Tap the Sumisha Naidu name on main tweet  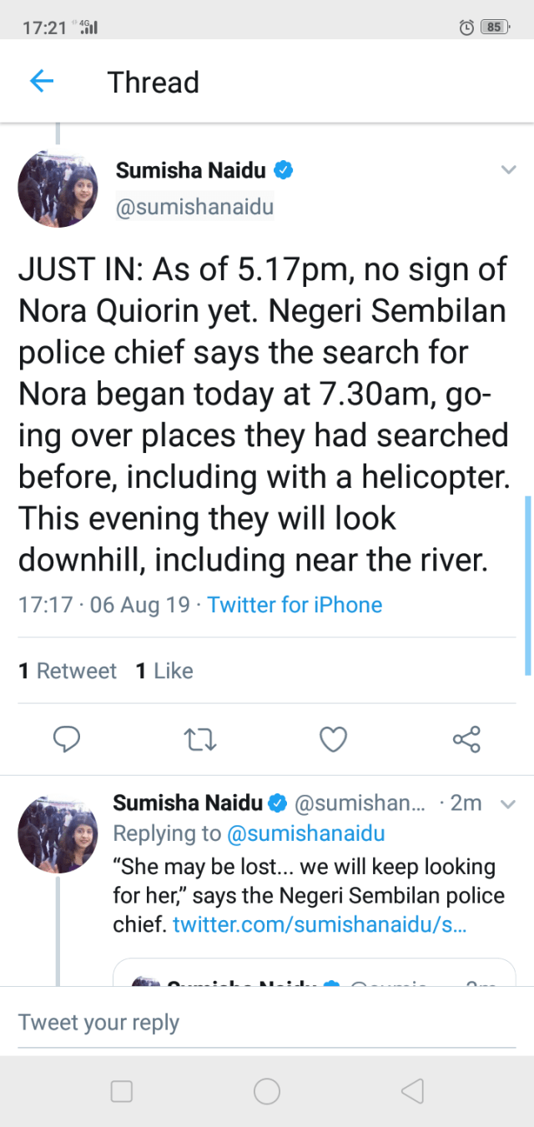coord(190,170)
